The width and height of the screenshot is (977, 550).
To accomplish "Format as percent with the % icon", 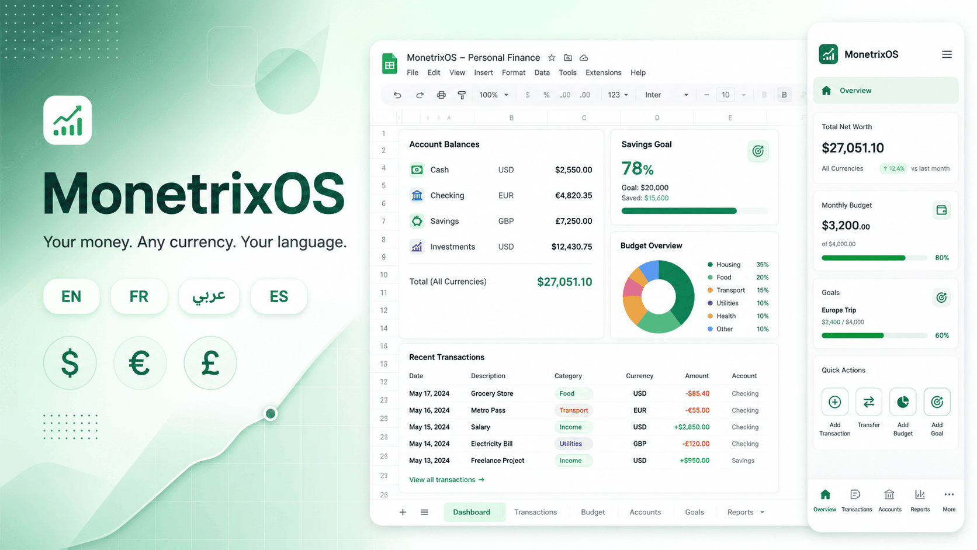I will [x=546, y=95].
